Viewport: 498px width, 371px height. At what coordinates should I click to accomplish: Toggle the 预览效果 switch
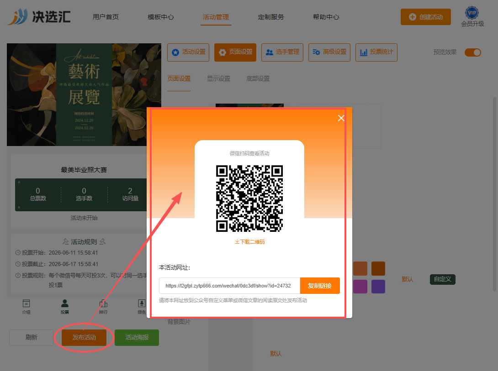(472, 52)
